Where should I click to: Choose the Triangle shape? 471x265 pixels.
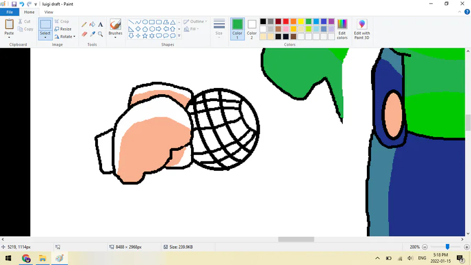coord(172,22)
